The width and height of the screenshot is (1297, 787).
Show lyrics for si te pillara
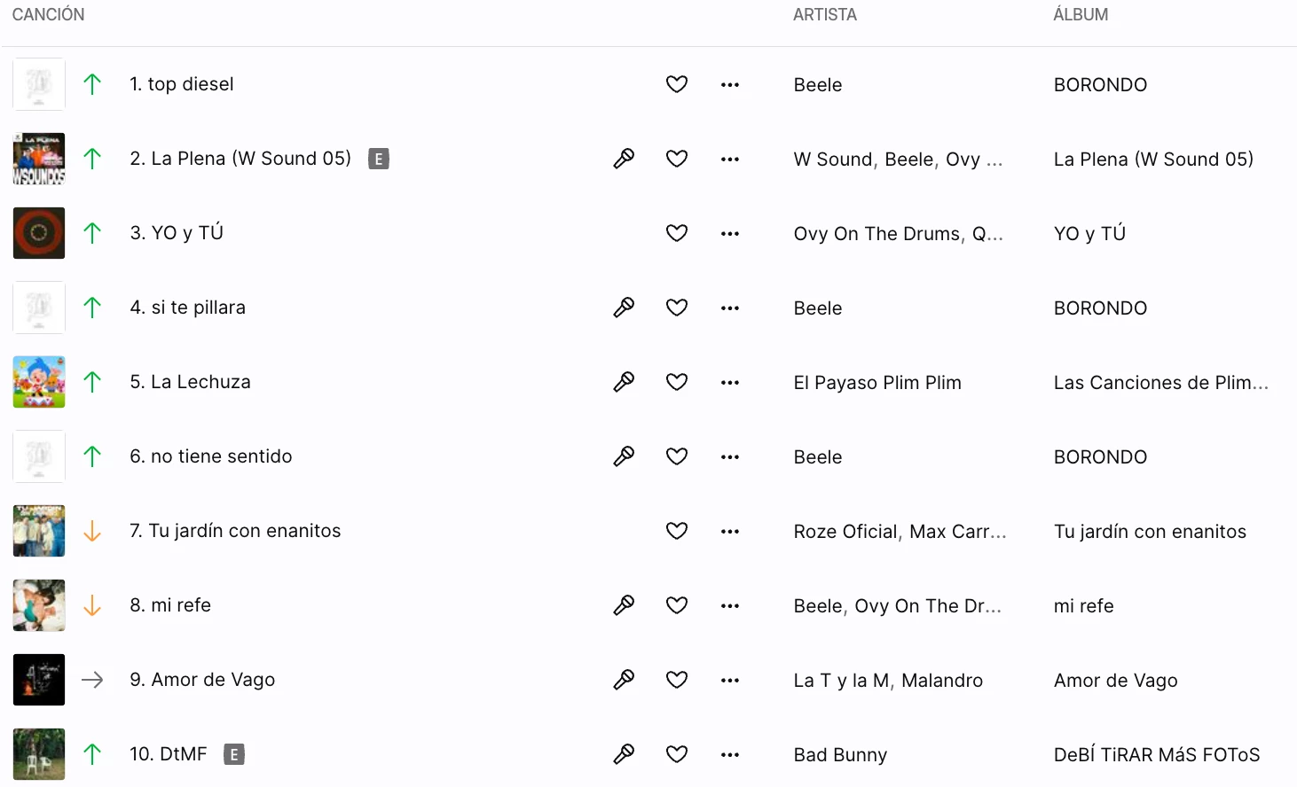(x=624, y=308)
